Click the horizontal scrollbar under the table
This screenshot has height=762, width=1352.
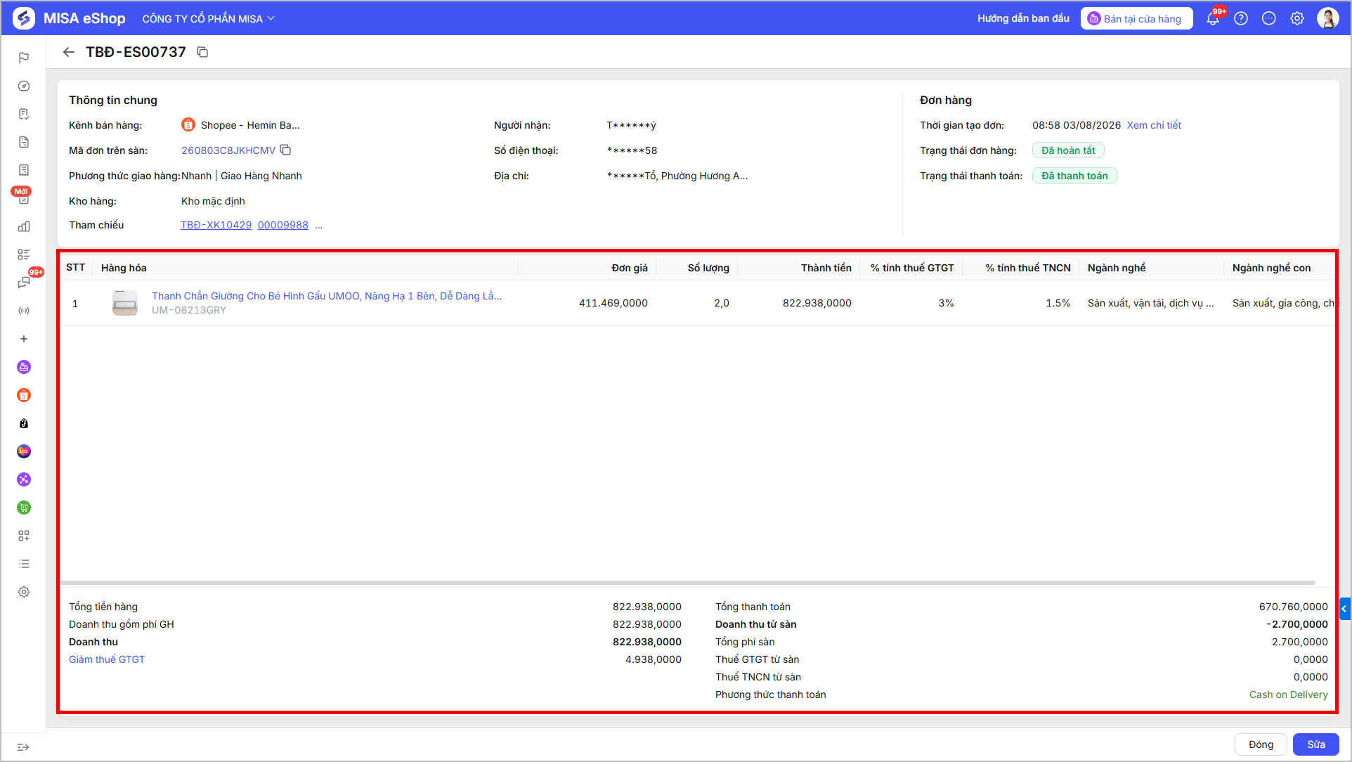pos(687,583)
